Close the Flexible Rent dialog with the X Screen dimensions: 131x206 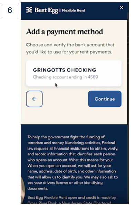[121, 8]
